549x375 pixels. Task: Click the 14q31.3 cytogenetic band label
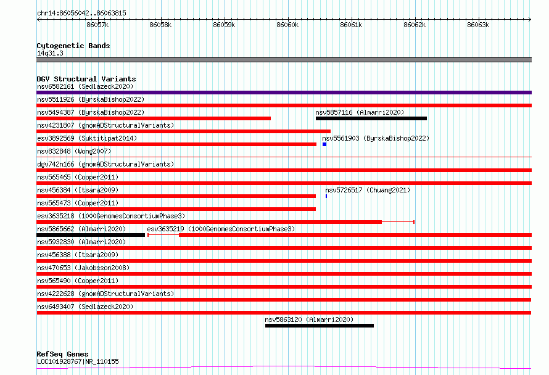[x=50, y=53]
